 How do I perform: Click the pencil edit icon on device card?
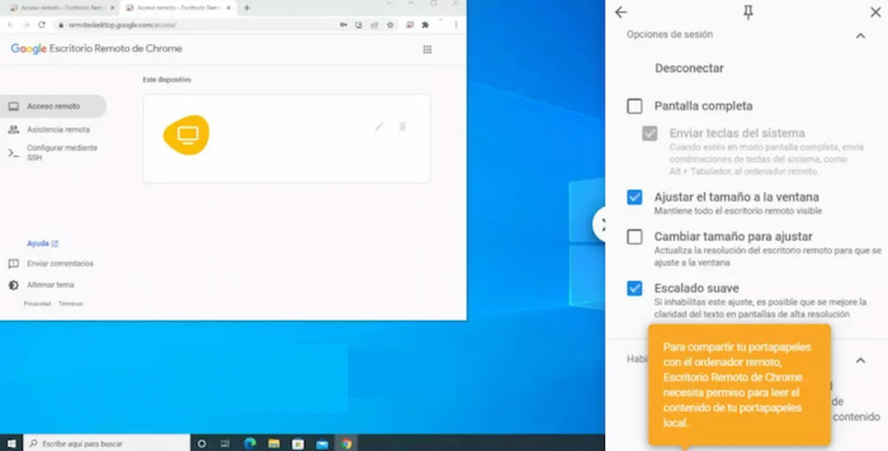380,126
